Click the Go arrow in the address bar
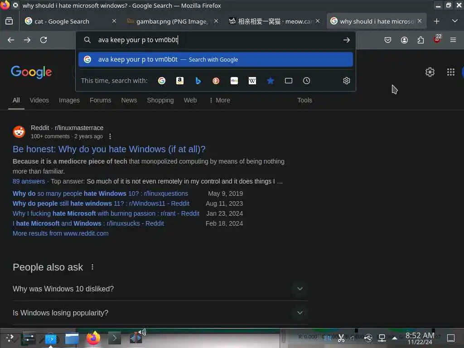The height and width of the screenshot is (348, 464). [347, 40]
